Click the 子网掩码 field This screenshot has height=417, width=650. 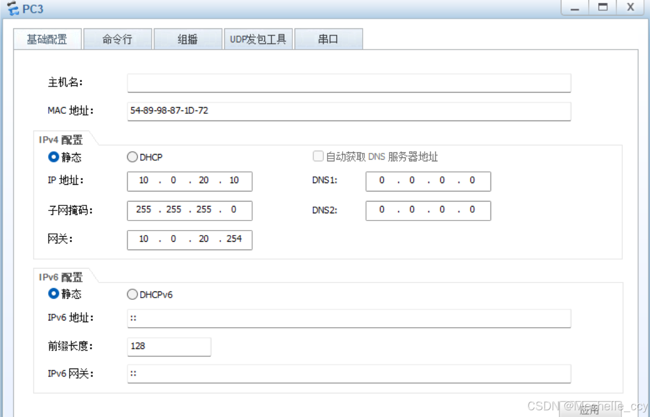coord(190,210)
